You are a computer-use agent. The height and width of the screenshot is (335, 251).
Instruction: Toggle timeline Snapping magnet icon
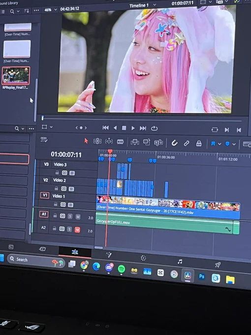tap(174, 143)
